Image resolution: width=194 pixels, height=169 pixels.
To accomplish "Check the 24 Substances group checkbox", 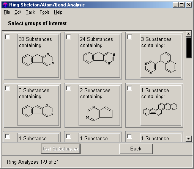I will tap(68, 37).
